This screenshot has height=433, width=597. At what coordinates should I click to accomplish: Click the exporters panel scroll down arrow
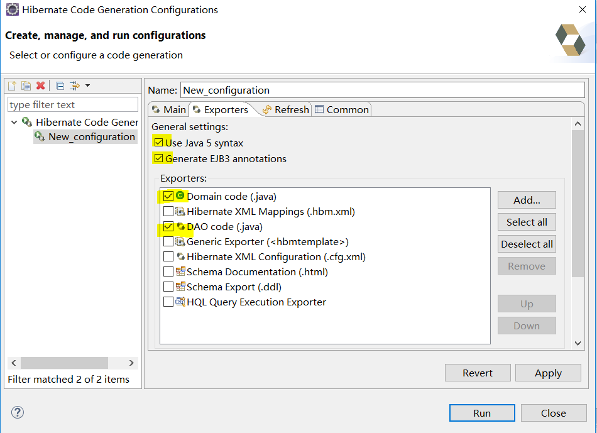[x=578, y=343]
